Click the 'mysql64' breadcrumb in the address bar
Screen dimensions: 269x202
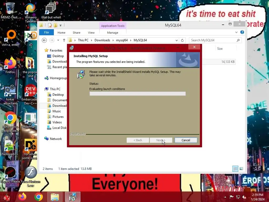click(x=122, y=40)
